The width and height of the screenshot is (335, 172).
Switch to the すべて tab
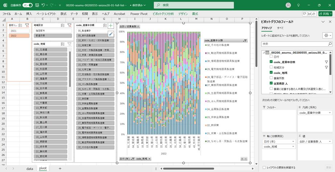[x=280, y=28]
